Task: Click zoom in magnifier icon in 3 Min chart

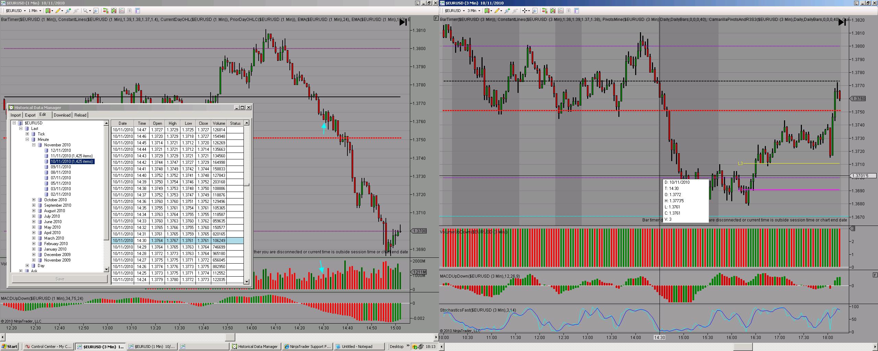Action: tap(507, 11)
